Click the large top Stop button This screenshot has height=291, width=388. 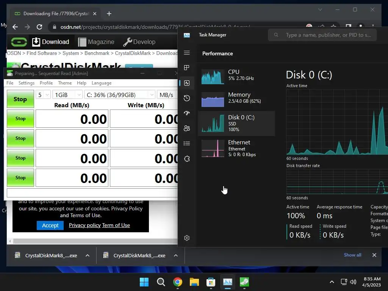(20, 99)
